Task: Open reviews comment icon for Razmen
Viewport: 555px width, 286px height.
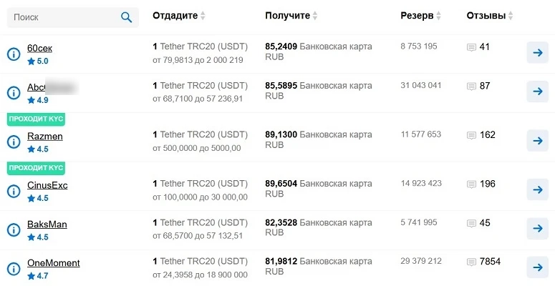Action: (x=471, y=135)
